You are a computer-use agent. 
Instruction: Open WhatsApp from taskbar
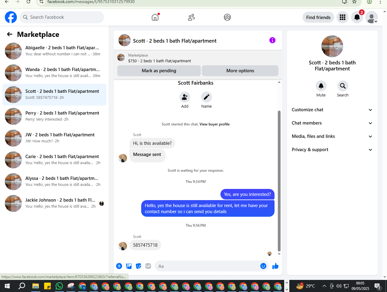[x=59, y=286]
